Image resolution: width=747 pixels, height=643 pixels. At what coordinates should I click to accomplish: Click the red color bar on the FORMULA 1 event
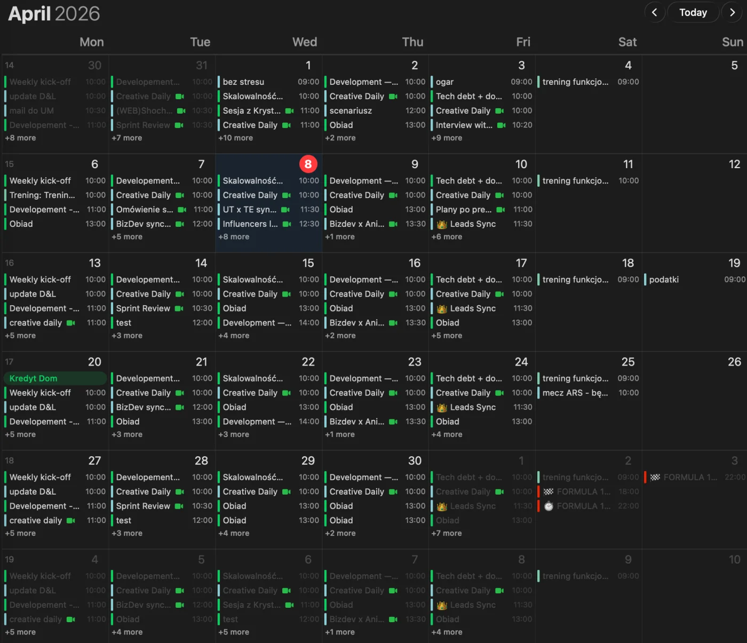point(646,477)
